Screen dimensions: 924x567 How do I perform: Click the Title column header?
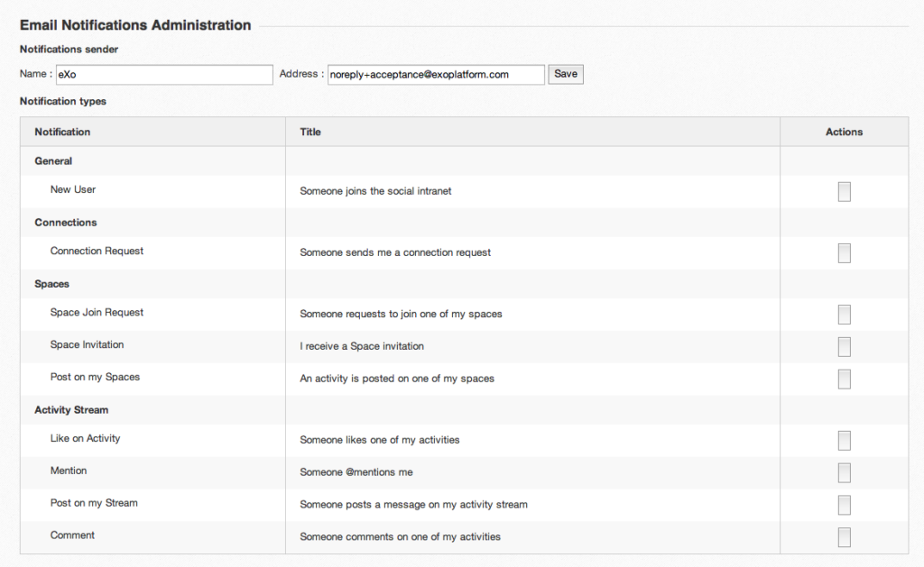(310, 132)
